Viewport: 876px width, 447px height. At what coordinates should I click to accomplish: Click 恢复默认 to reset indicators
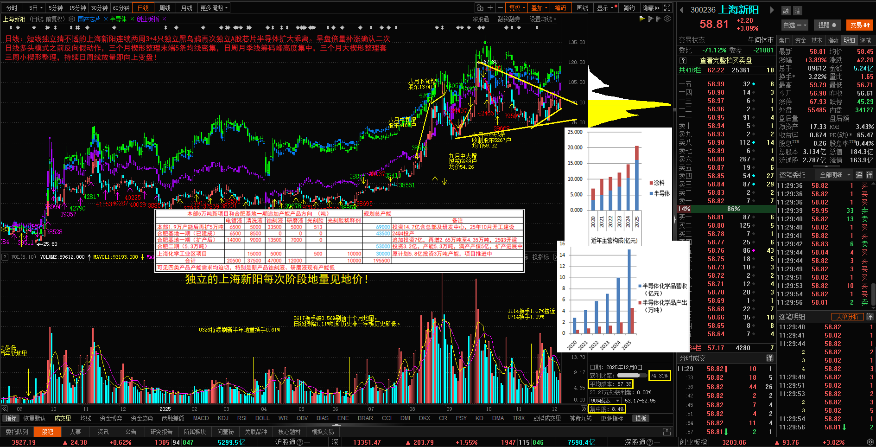point(34,418)
